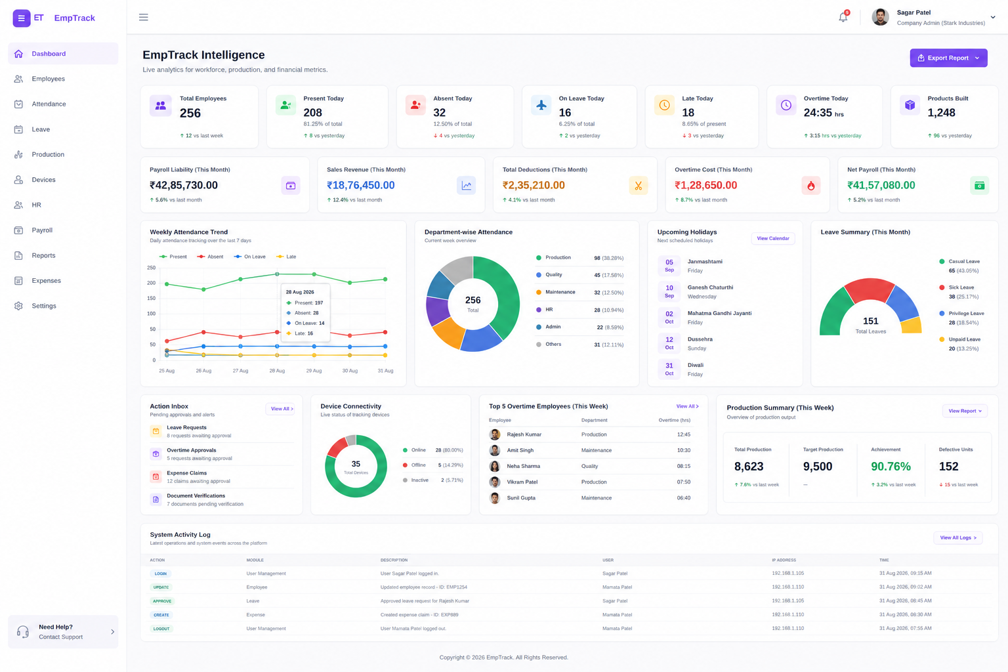Open Dashboard in the sidebar
Screen dimensions: 1008x672
pos(63,54)
